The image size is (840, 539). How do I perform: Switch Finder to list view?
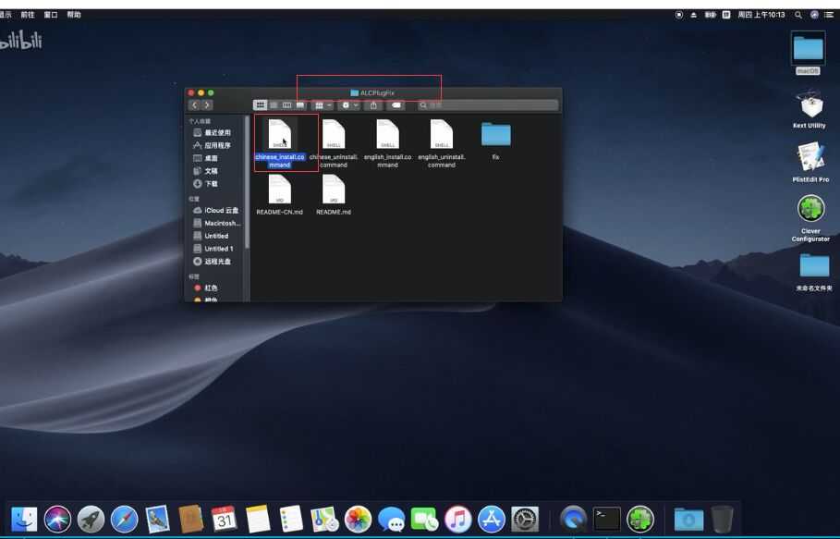click(x=274, y=105)
